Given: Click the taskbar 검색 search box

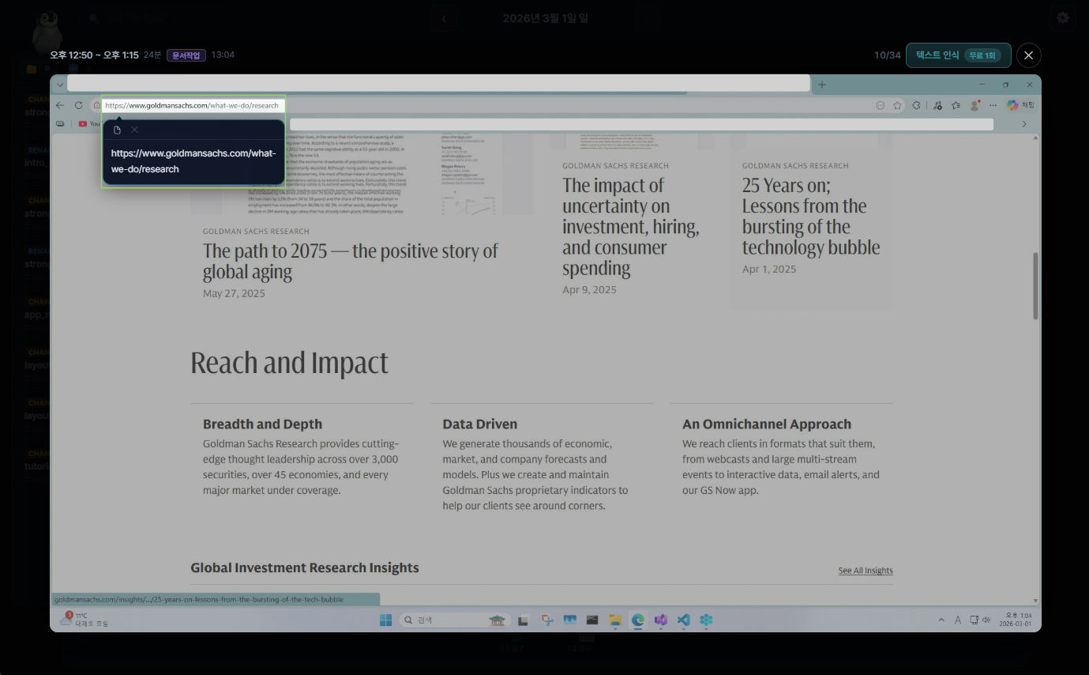Looking at the screenshot, I should pos(455,620).
